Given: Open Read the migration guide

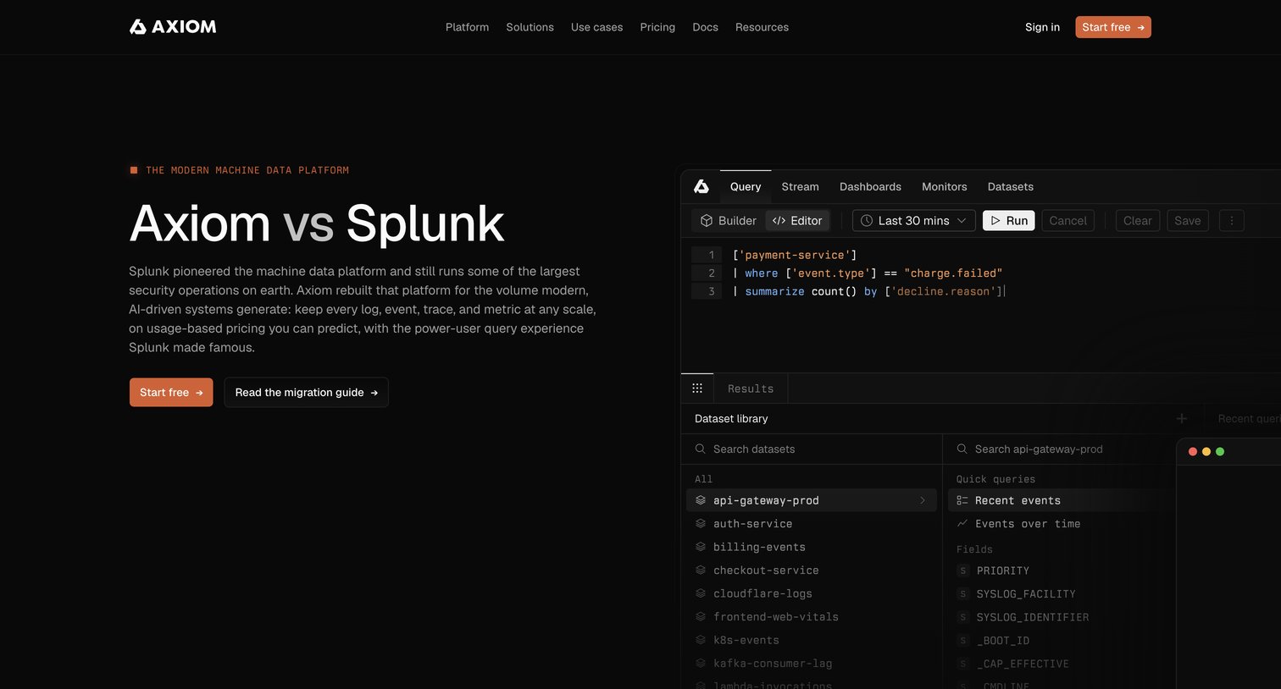Looking at the screenshot, I should [306, 393].
